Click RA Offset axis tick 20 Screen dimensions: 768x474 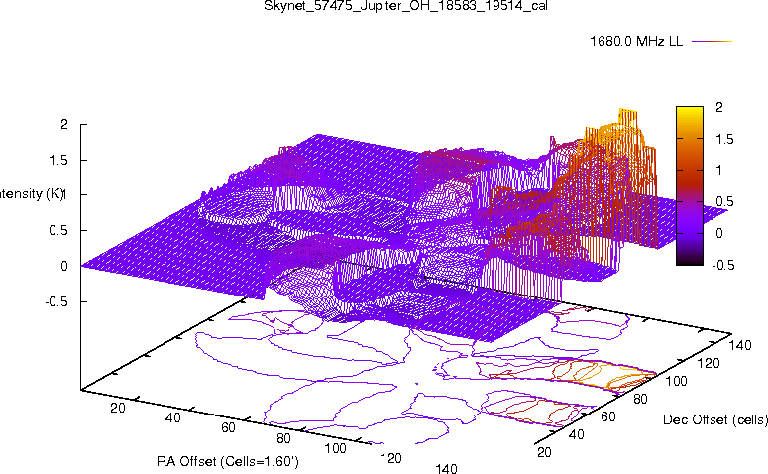coord(118,408)
